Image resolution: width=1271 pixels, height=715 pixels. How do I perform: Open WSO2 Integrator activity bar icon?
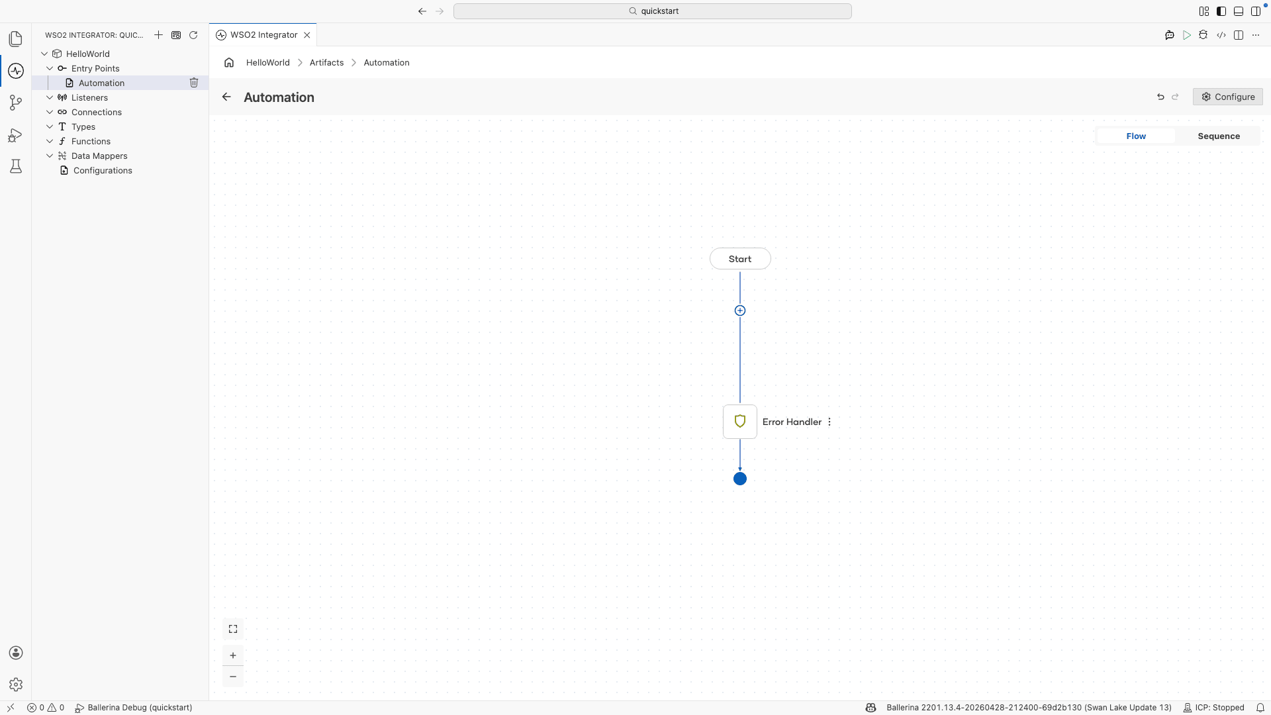16,71
